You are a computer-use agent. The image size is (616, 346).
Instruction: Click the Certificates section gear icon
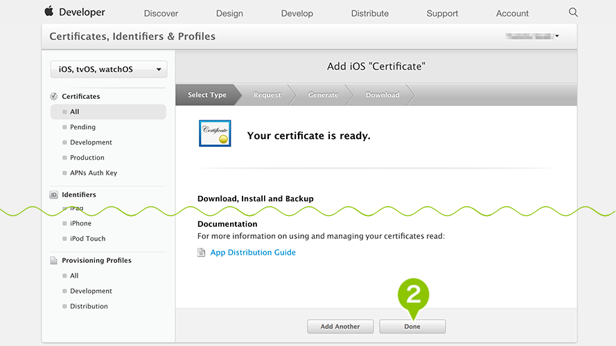coord(54,96)
